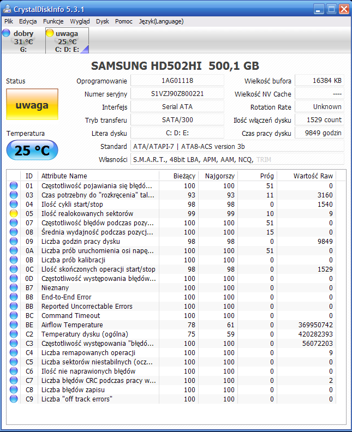Click the 'Ilość realokowanych sektorów' row name
Viewport: 352px width, 432px height.
[87, 213]
